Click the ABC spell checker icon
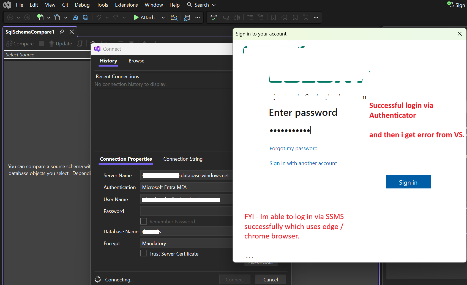467x285 pixels. (x=214, y=17)
